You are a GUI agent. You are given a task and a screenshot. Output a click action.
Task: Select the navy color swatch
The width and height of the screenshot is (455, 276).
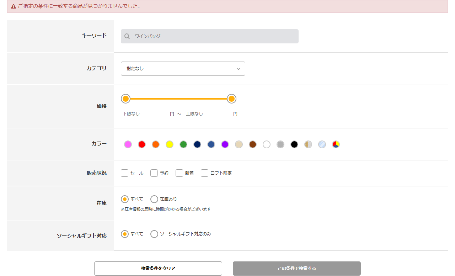(197, 144)
